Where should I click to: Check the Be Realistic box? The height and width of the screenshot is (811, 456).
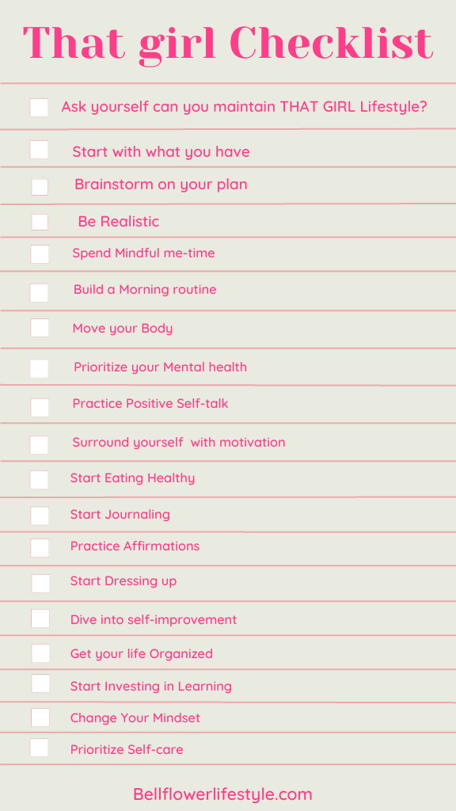point(40,222)
